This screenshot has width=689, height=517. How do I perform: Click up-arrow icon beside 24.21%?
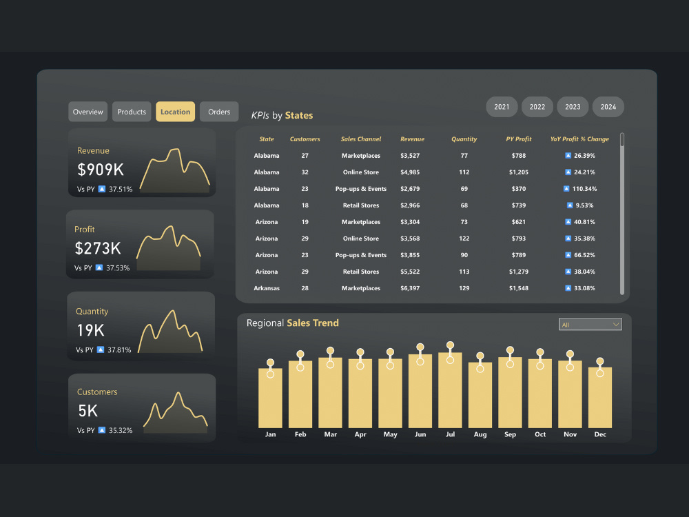point(568,172)
